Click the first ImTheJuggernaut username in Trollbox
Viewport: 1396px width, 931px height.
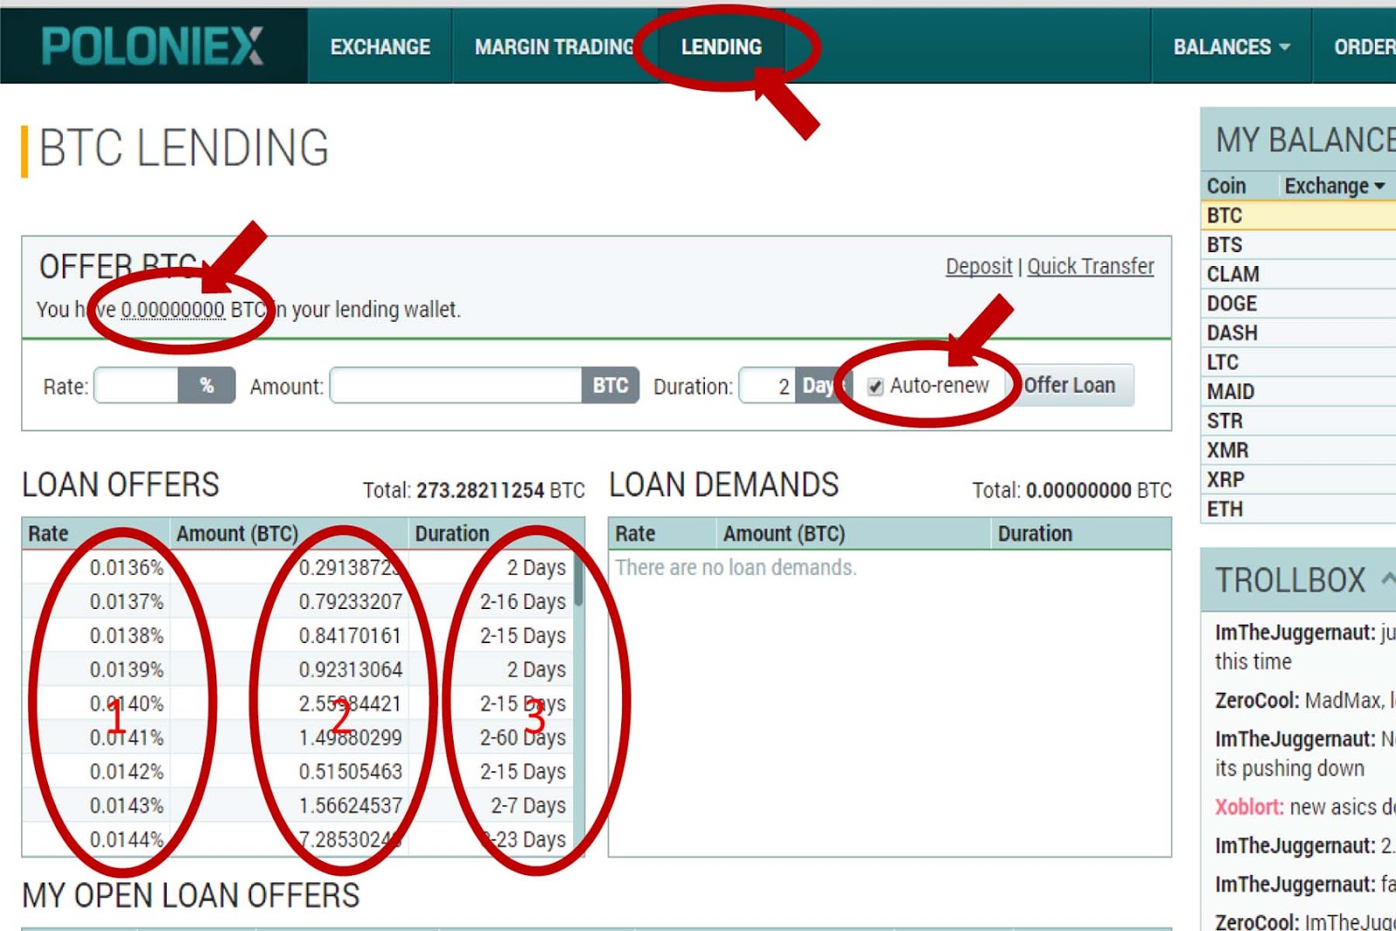click(1295, 633)
